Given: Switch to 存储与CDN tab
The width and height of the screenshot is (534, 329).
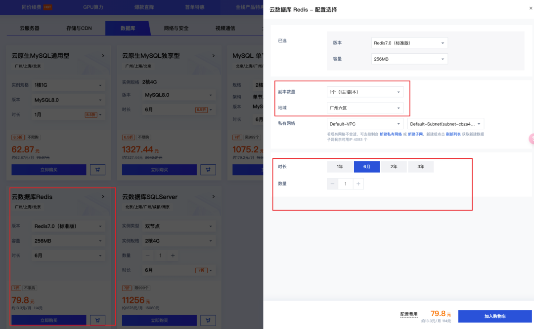Looking at the screenshot, I should pos(79,28).
